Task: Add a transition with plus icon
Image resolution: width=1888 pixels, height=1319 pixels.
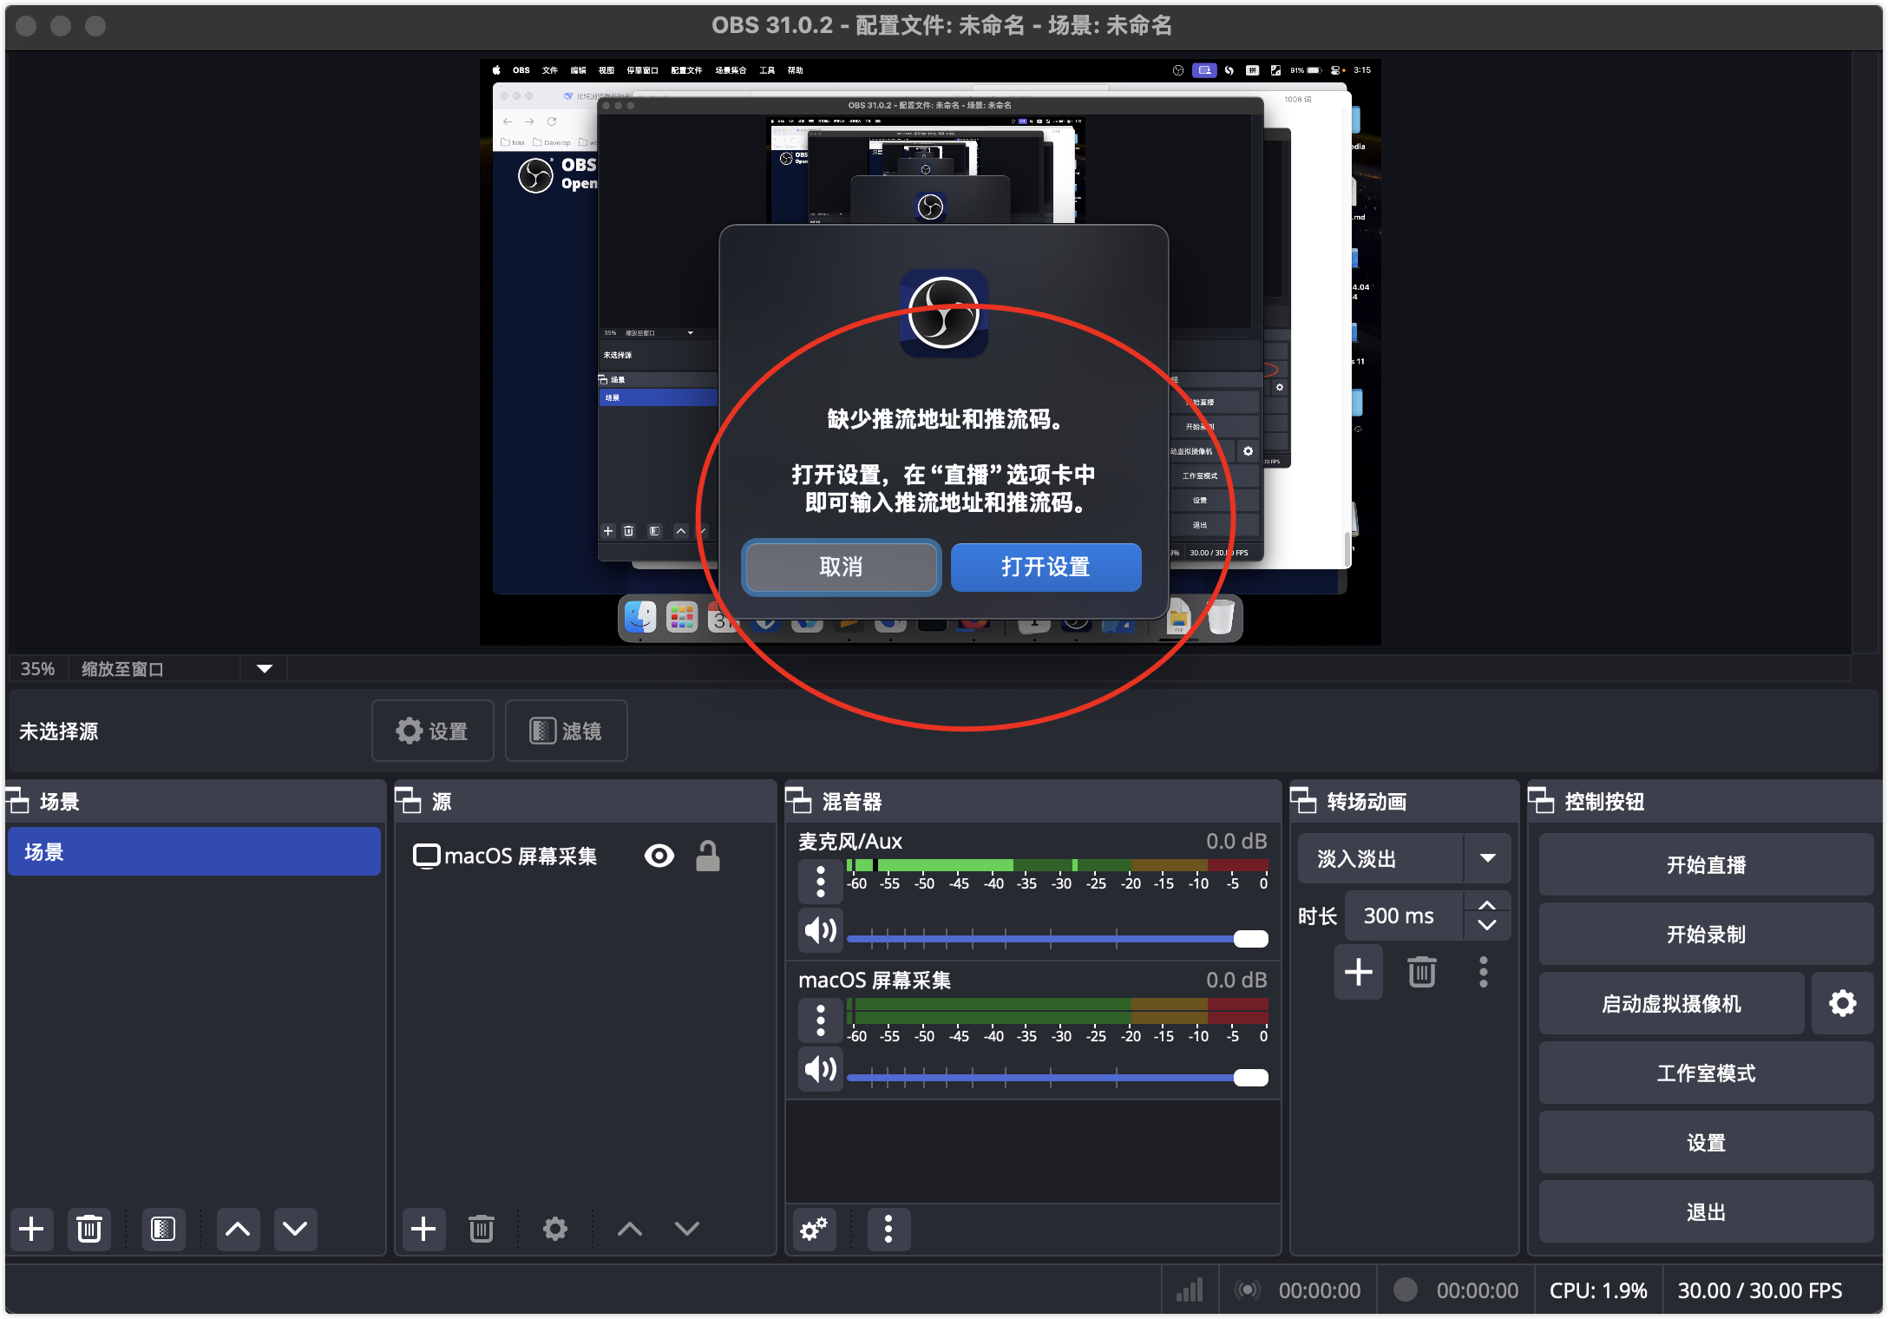Action: point(1359,972)
